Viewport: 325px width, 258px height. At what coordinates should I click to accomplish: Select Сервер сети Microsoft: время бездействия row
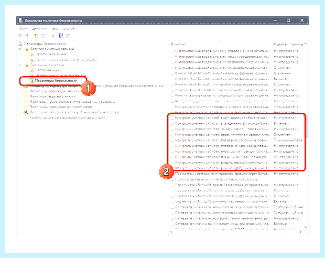[237, 185]
